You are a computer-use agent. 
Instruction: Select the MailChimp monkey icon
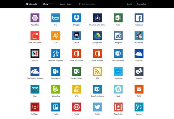coord(139,36)
